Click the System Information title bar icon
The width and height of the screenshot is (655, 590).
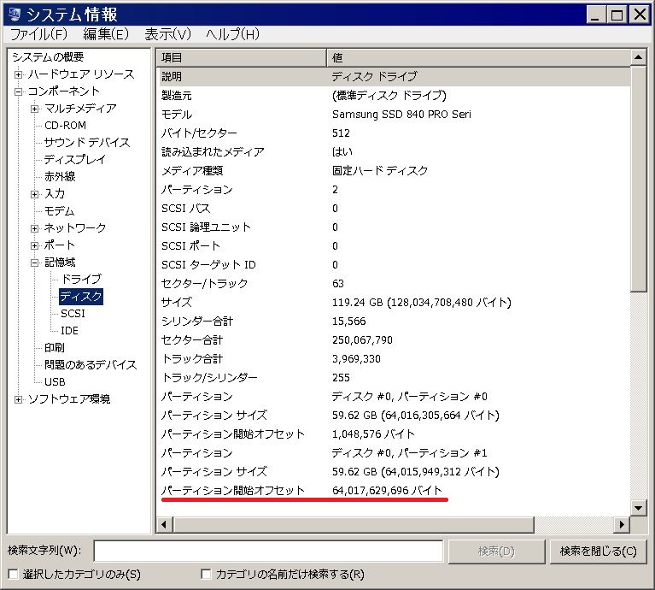point(15,15)
